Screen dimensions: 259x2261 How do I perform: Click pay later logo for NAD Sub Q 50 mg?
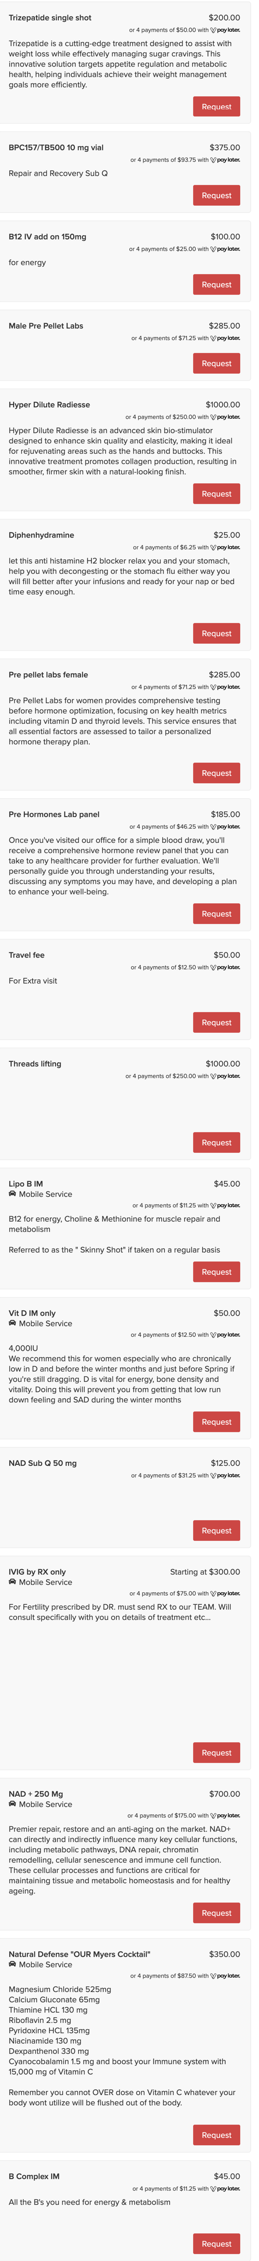225,1475
